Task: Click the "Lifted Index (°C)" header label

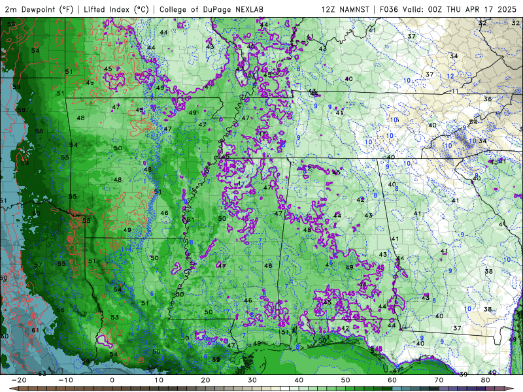Action: pos(116,9)
